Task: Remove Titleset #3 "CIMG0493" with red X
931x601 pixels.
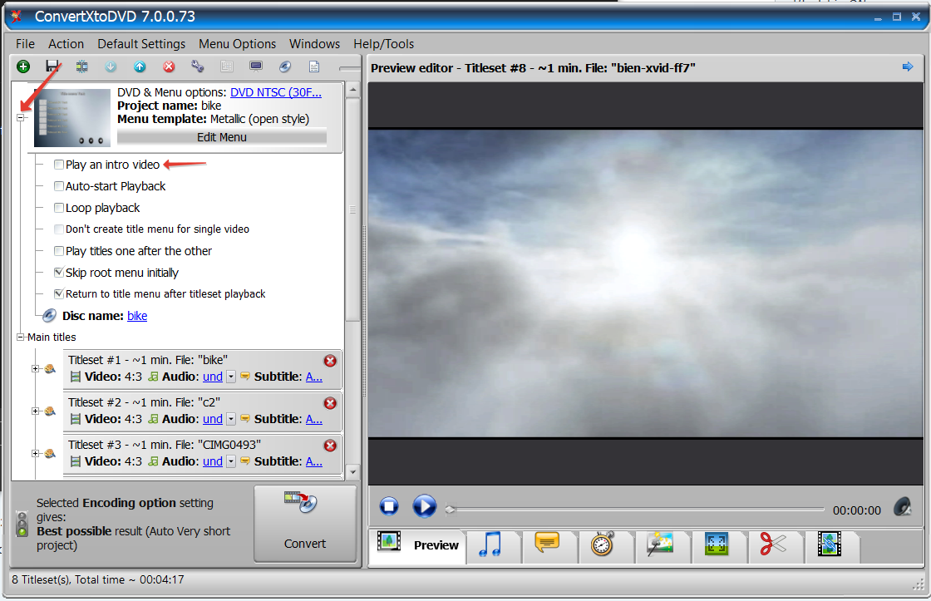Action: pos(330,446)
